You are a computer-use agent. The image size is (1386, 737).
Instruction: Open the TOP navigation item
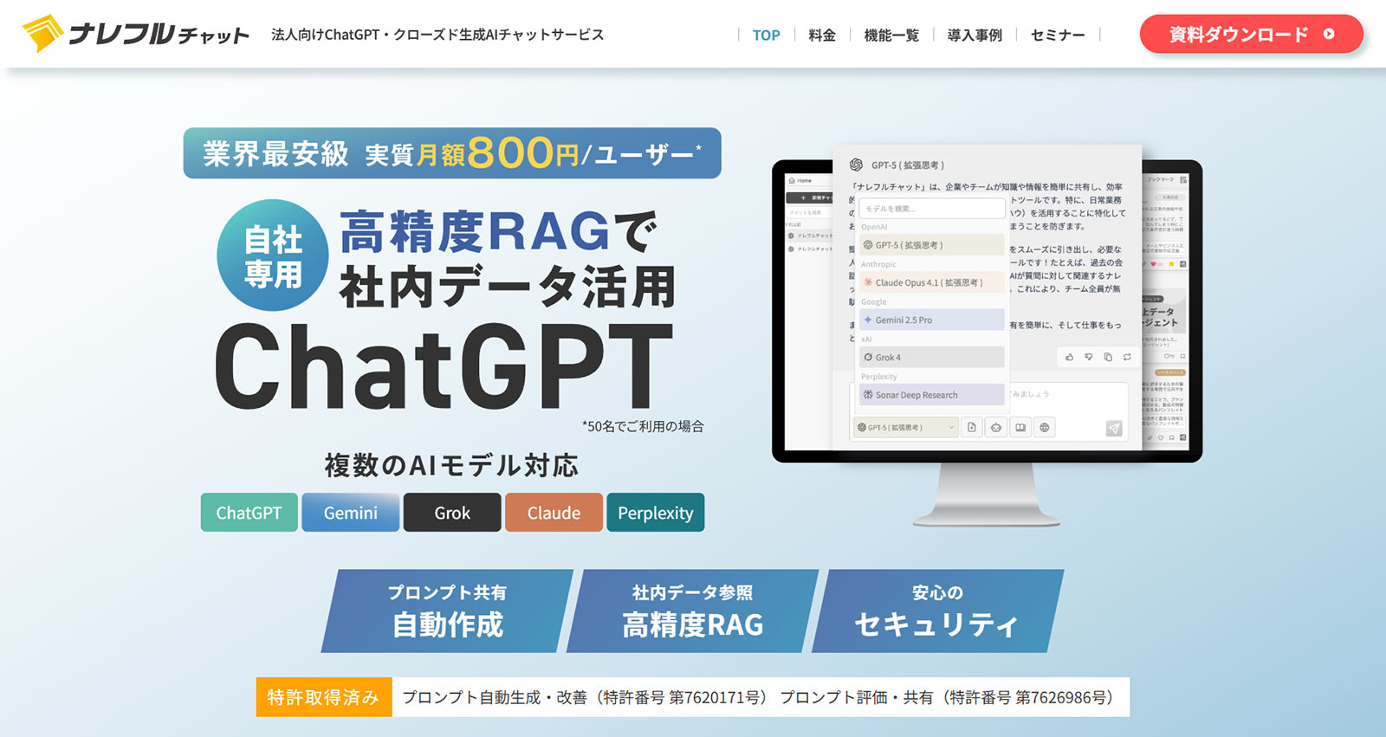point(766,35)
